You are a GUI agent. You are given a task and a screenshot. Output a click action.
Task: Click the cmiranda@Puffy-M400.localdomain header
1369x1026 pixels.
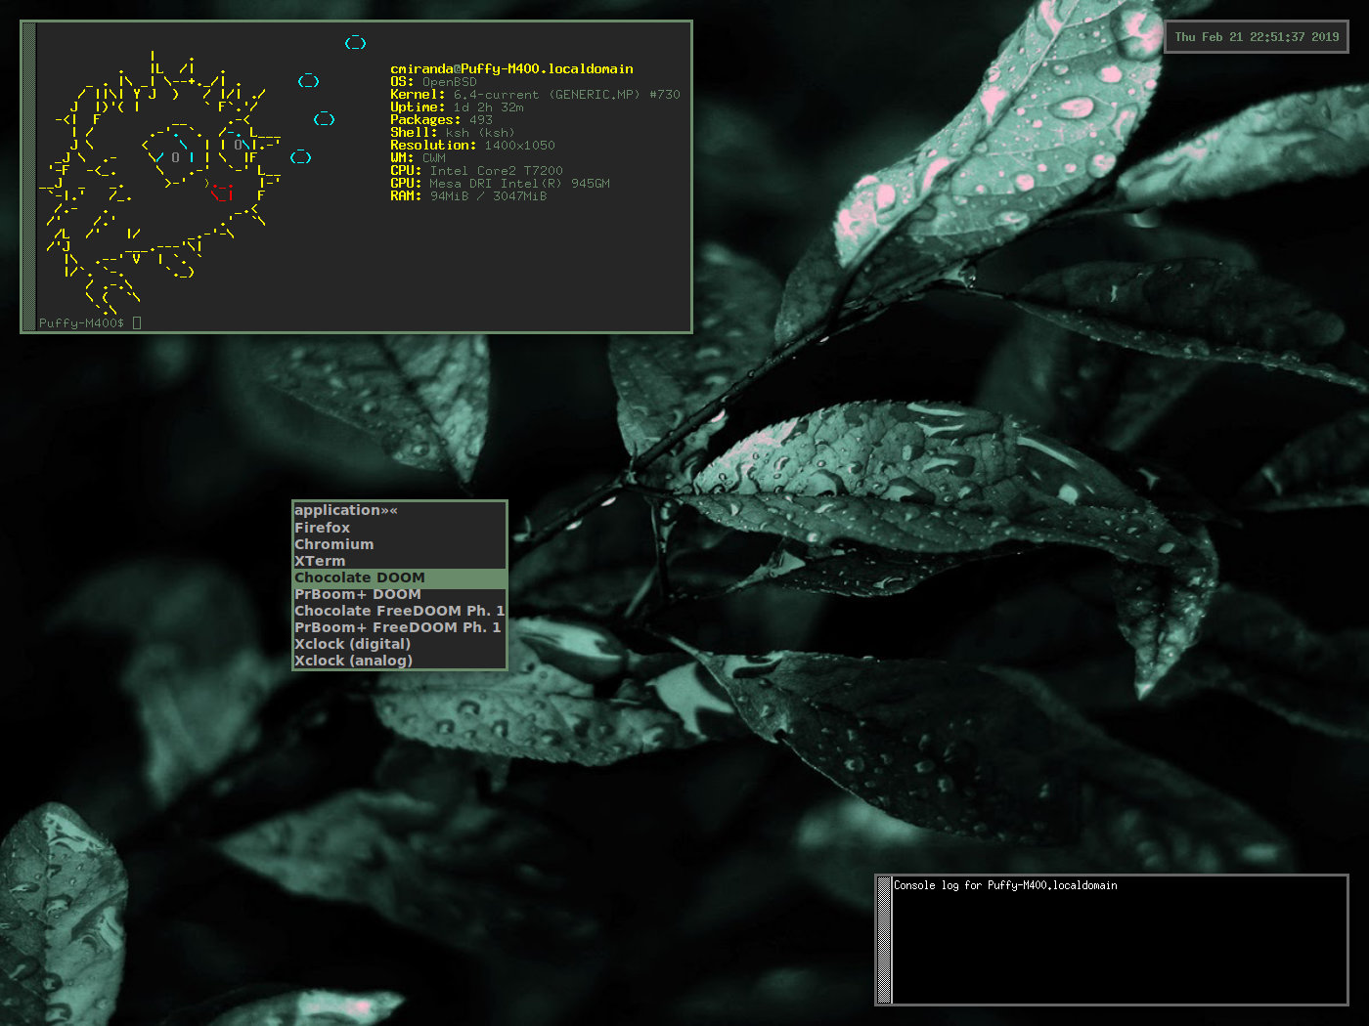[x=511, y=68]
